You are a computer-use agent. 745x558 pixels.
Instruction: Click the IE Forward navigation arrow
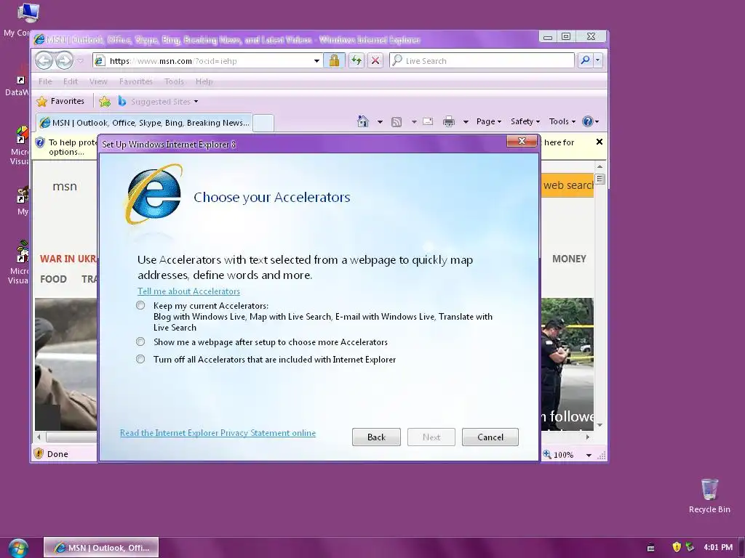click(64, 60)
